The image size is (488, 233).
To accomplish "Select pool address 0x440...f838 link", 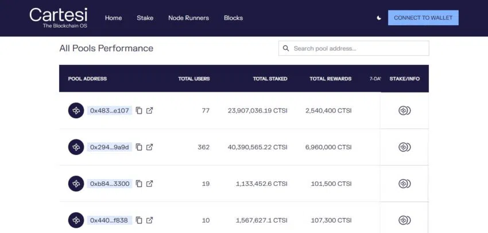I will (109, 220).
